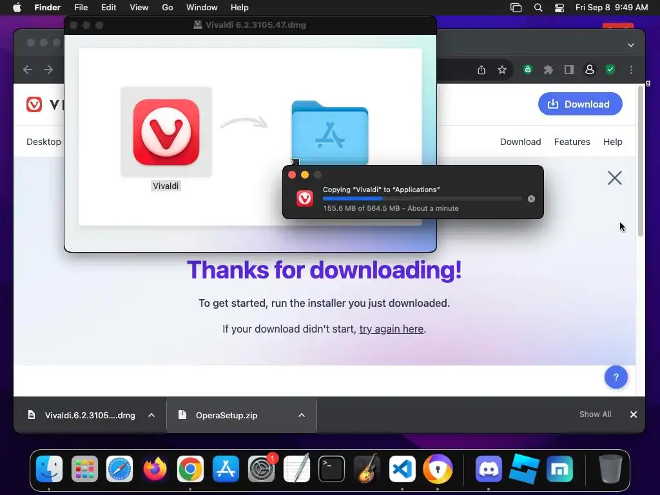Select the Vivaldi app icon in the dmg
This screenshot has width=660, height=495.
point(166,132)
